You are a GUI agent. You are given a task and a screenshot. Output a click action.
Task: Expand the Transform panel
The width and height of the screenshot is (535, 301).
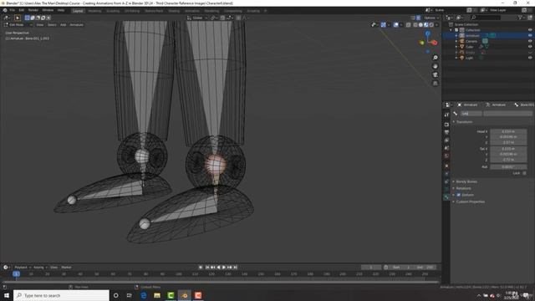pyautogui.click(x=464, y=122)
